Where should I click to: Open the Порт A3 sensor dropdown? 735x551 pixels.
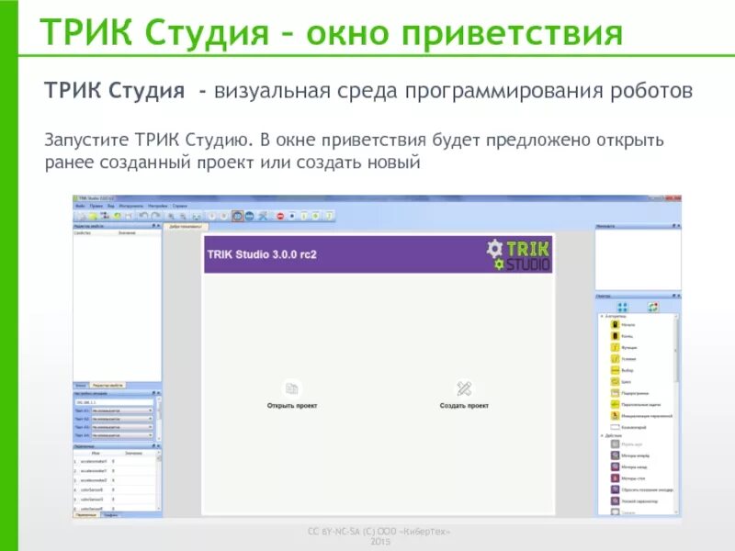tap(122, 427)
